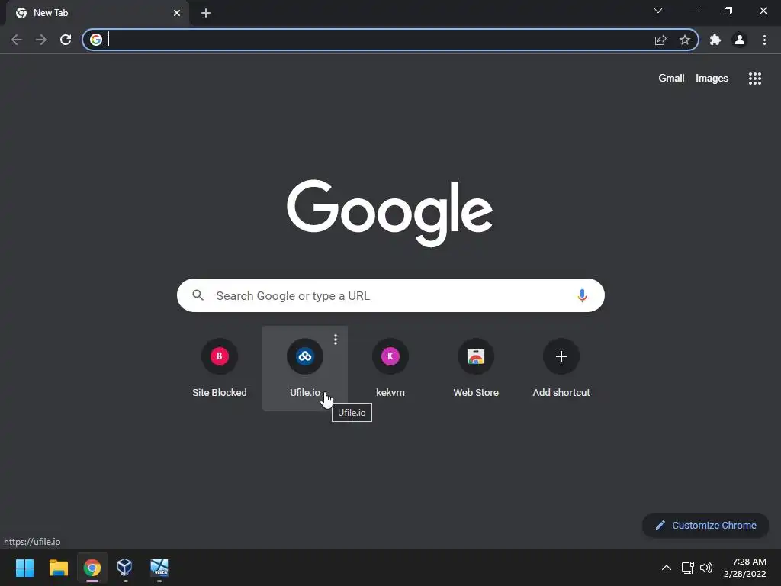781x586 pixels.
Task: Open the Gmail link
Action: [x=671, y=79]
